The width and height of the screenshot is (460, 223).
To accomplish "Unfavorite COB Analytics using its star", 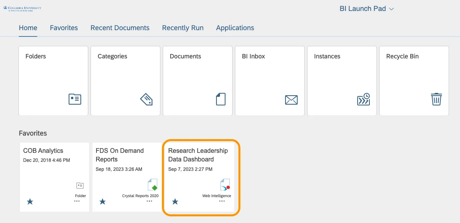I will [30, 201].
